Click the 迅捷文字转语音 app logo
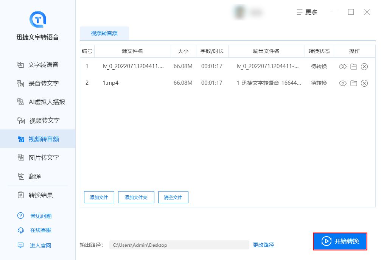Viewport: 381px width, 260px height. coord(38,19)
